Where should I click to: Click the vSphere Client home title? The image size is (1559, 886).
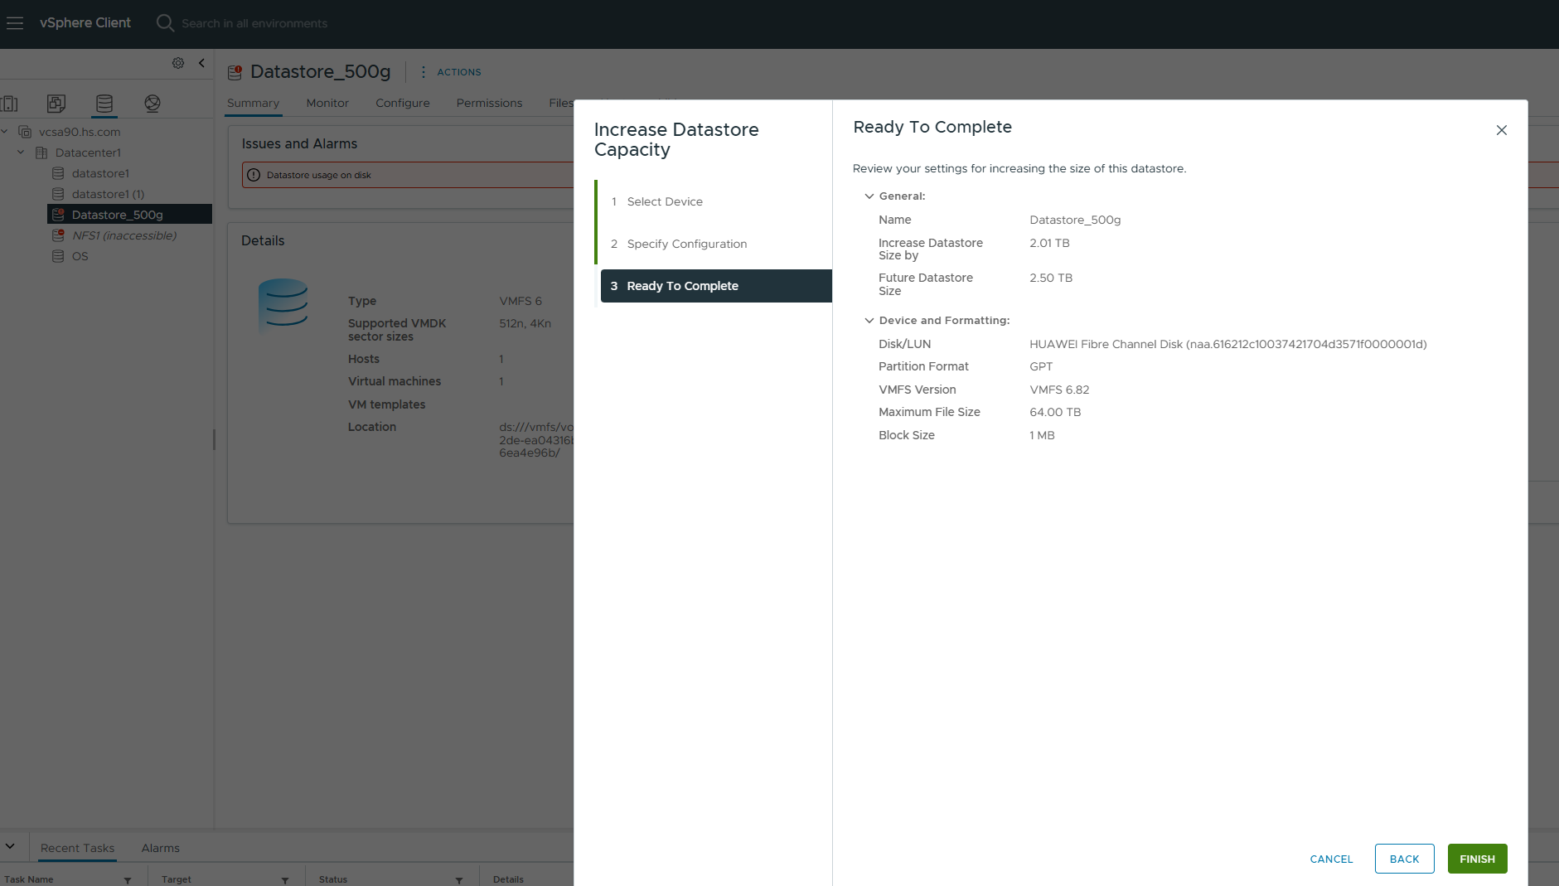tap(85, 23)
